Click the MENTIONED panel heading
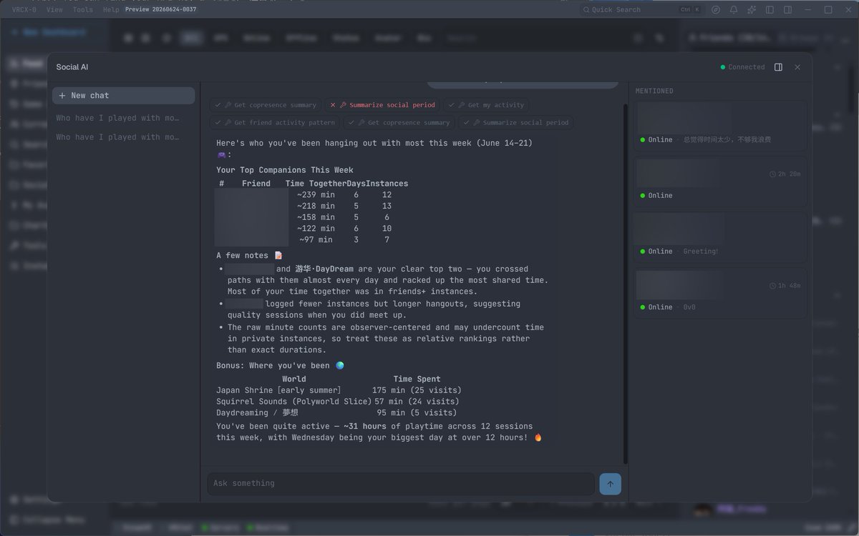Viewport: 859px width, 536px height. pyautogui.click(x=654, y=91)
